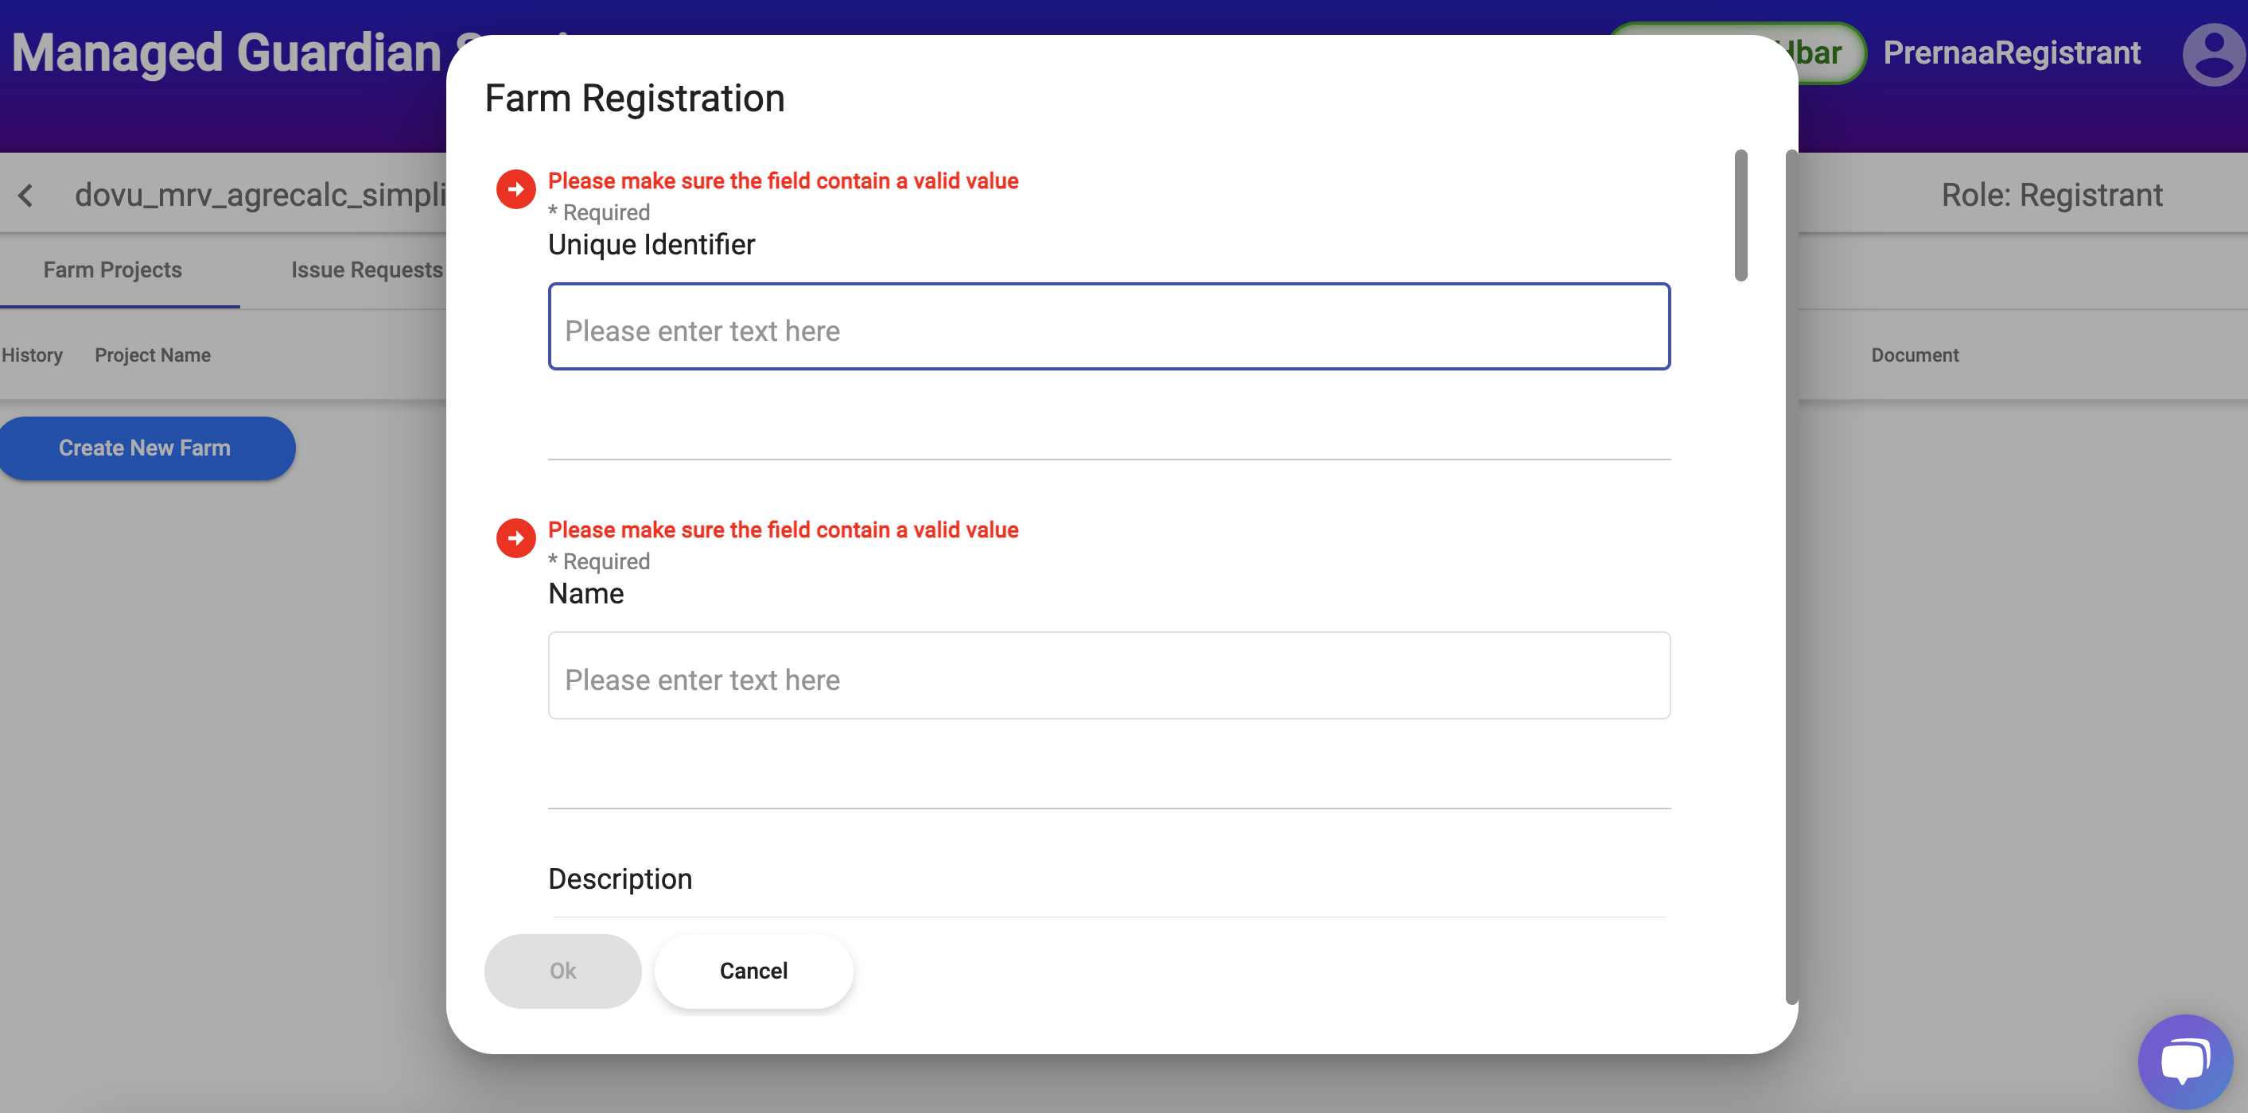This screenshot has width=2248, height=1113.
Task: Click the Managed Guardian Service title
Action: click(227, 52)
